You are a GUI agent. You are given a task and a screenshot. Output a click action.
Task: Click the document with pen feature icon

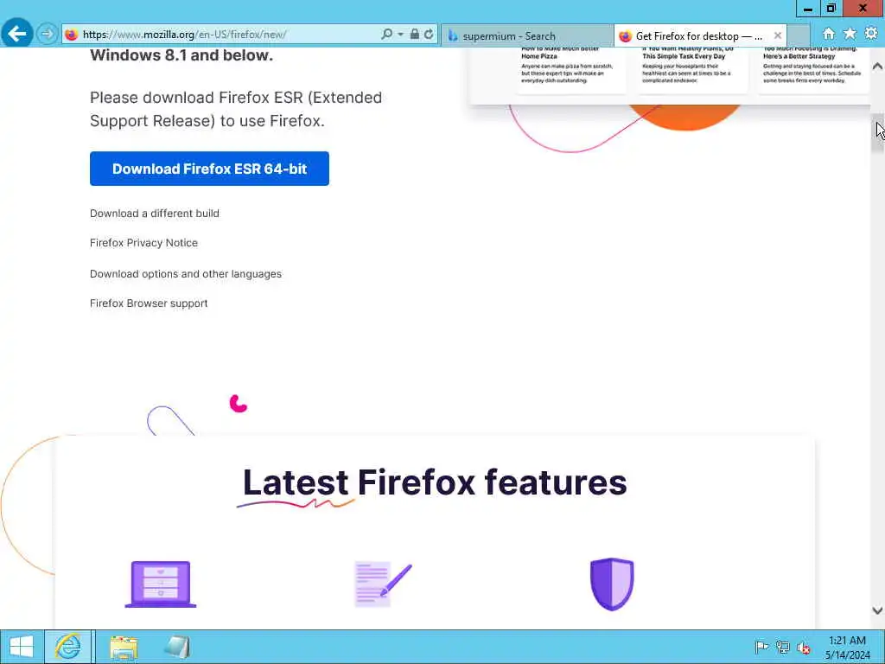click(383, 584)
